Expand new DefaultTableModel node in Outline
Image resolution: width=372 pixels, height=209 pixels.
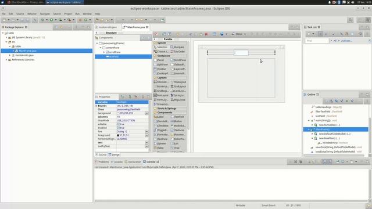(x=312, y=134)
